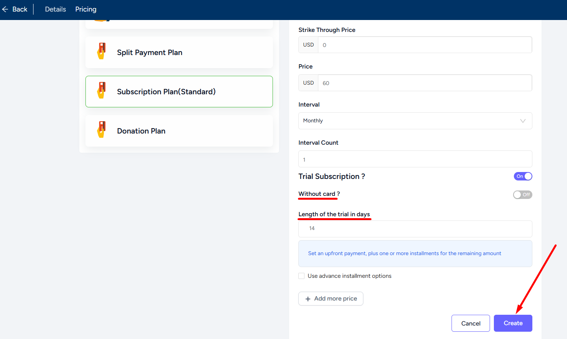Choose the Donation Plan card
This screenshot has height=339, width=567.
tap(179, 131)
